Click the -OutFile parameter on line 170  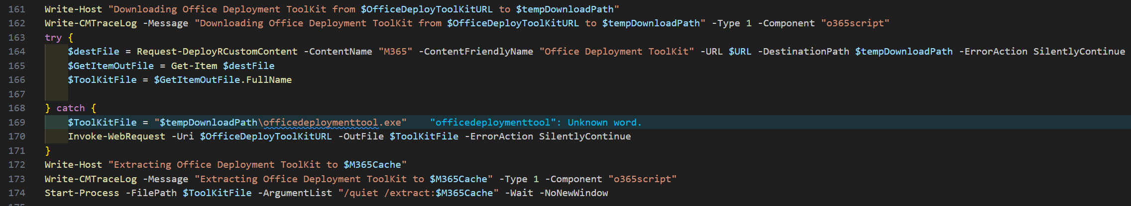[361, 137]
